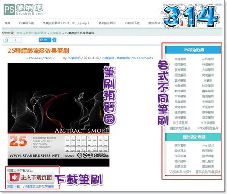Screen dimensions: 227x194
Task: Open 建築裝潢 under 國外設計靈感
Action: coord(208,166)
